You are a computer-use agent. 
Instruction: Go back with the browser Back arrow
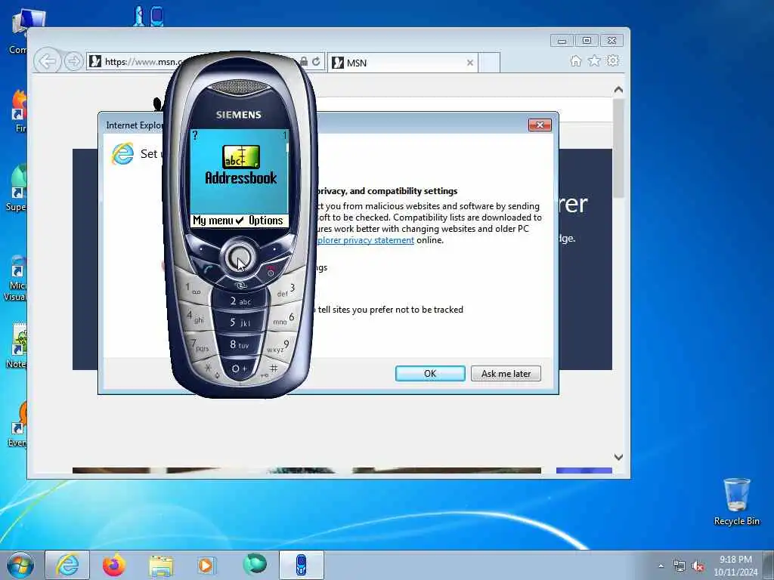48,62
